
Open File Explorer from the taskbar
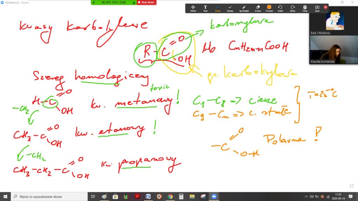(192, 196)
